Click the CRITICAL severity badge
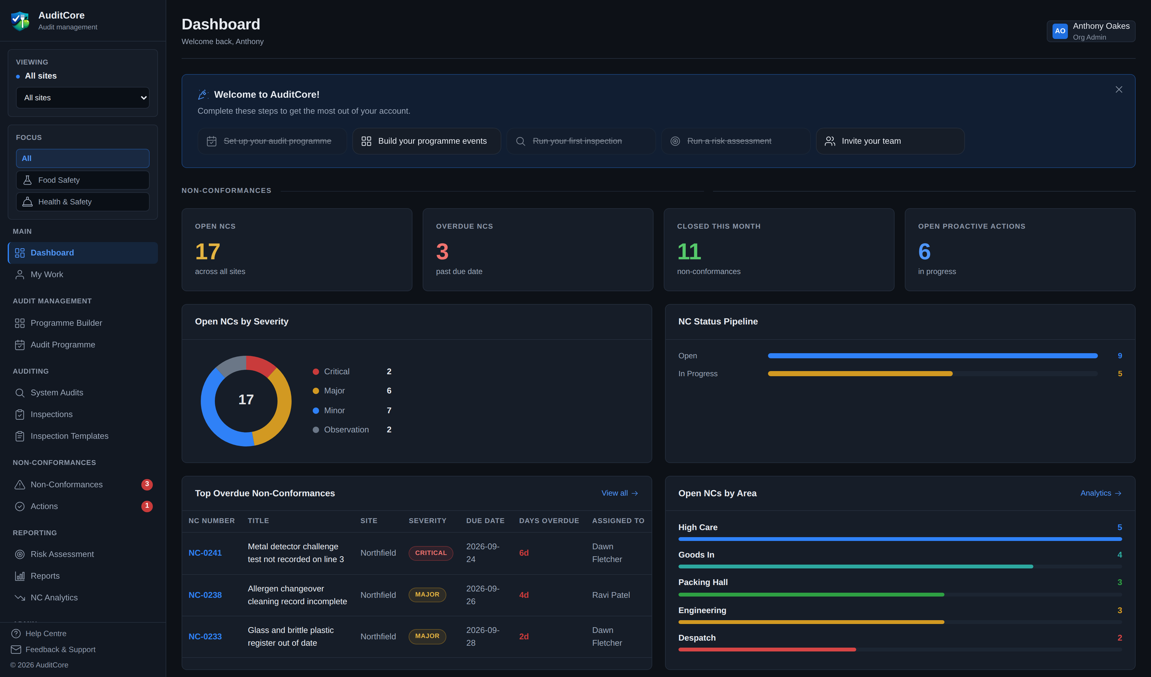This screenshot has height=677, width=1151. (431, 553)
